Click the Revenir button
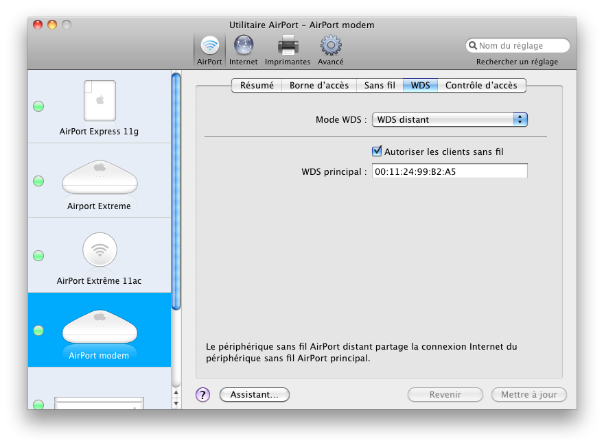Viewport: 604px width, 447px height. [x=445, y=395]
